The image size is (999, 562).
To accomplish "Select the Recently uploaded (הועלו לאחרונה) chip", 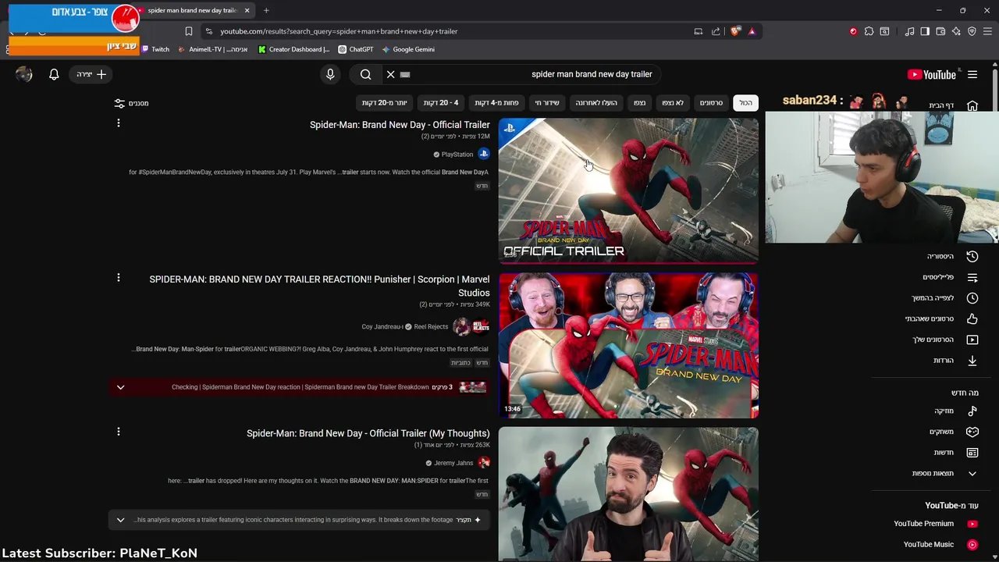I will pyautogui.click(x=596, y=103).
